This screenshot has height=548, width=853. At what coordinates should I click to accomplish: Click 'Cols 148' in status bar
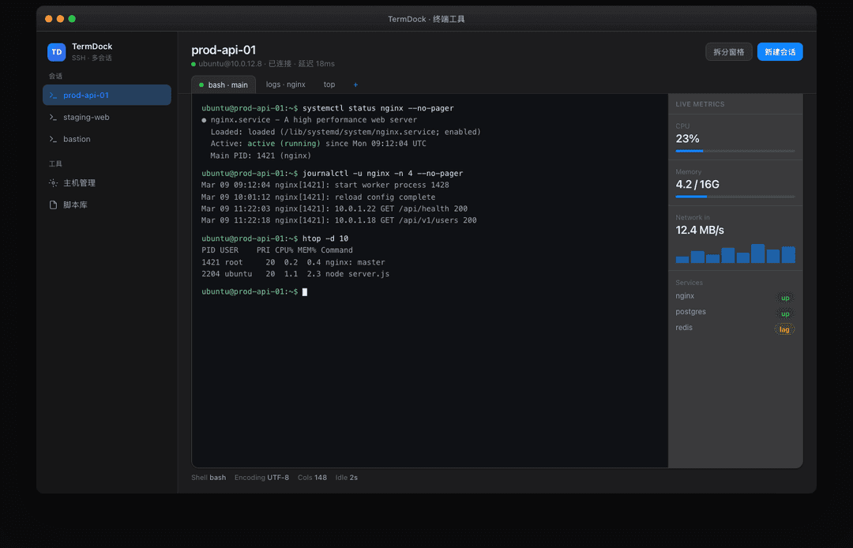click(x=312, y=478)
